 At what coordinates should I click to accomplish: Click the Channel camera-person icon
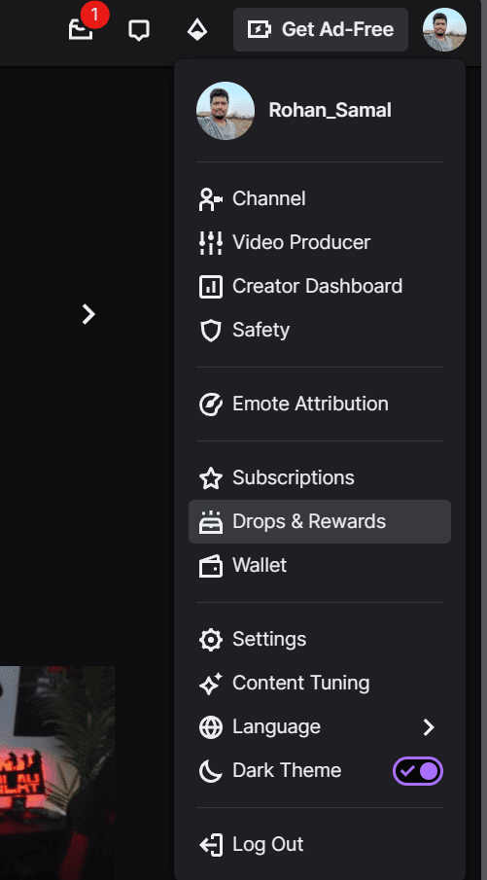(x=211, y=199)
